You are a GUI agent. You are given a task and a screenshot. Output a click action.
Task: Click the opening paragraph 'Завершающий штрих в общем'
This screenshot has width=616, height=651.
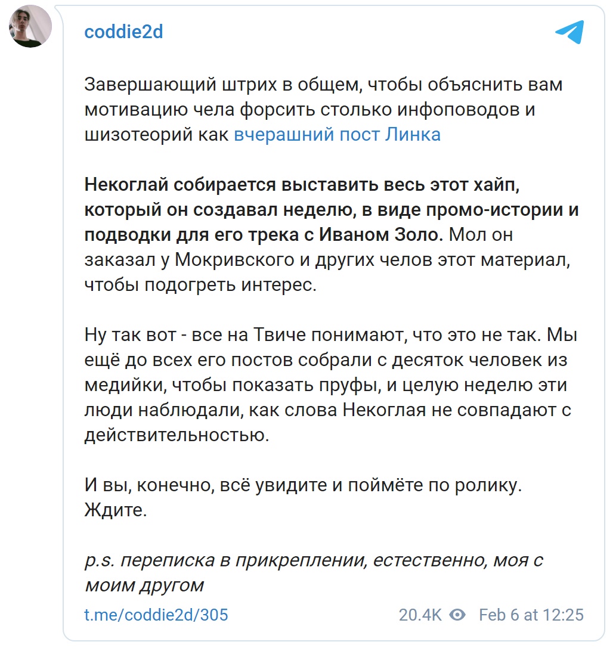(324, 110)
